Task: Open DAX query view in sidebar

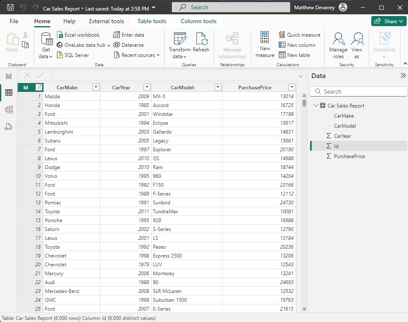Action: point(9,126)
